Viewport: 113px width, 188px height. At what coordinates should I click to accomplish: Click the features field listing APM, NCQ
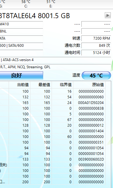(55, 67)
